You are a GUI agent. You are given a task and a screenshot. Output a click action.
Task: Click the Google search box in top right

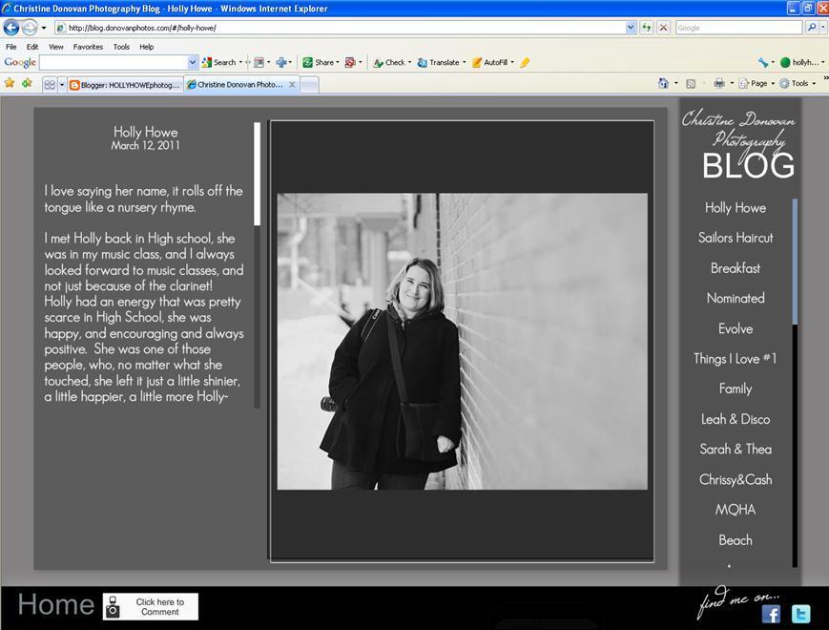(737, 28)
